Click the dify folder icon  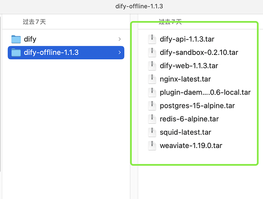tap(16, 39)
